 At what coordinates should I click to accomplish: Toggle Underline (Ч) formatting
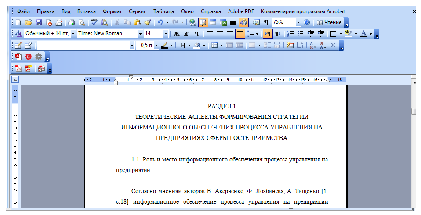(197, 34)
